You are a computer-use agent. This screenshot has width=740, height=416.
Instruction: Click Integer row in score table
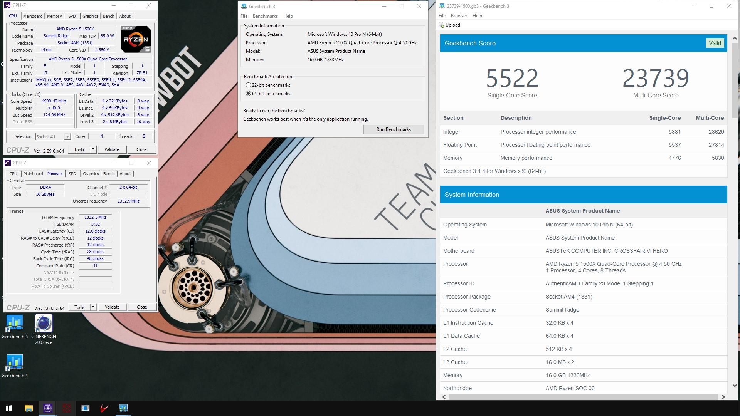pos(584,132)
